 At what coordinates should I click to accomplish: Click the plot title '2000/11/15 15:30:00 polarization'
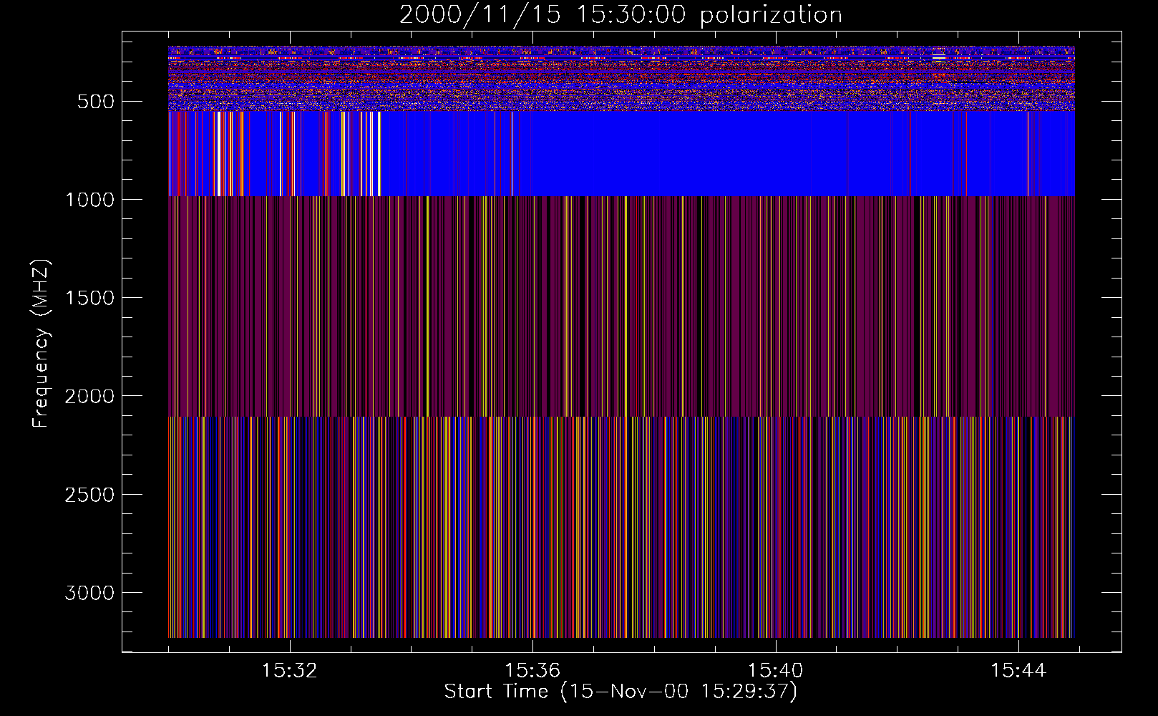621,15
